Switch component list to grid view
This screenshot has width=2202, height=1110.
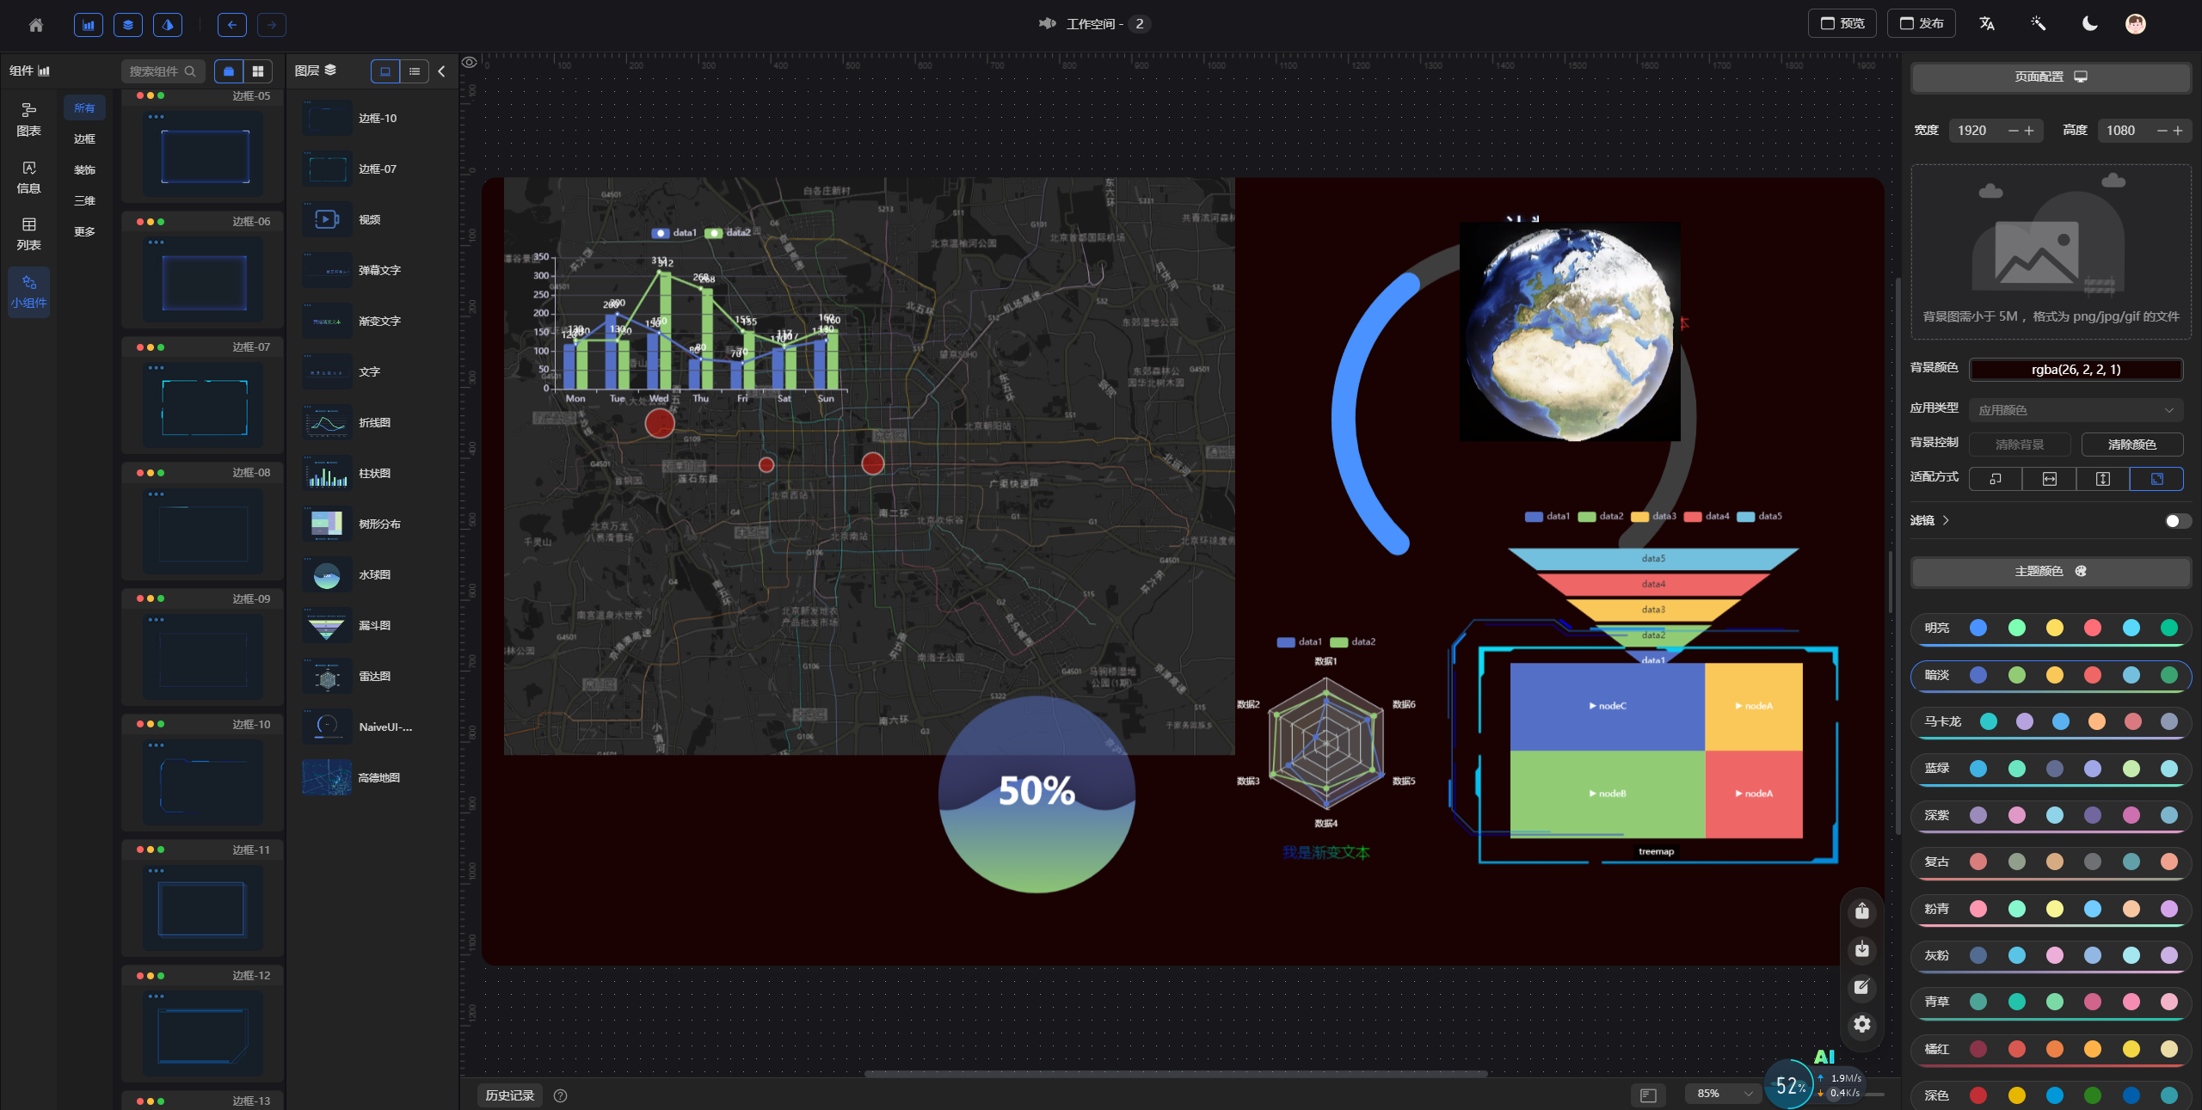[x=258, y=71]
